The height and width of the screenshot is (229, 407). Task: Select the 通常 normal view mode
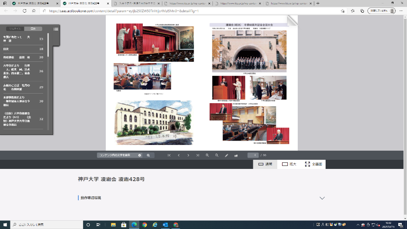click(265, 164)
